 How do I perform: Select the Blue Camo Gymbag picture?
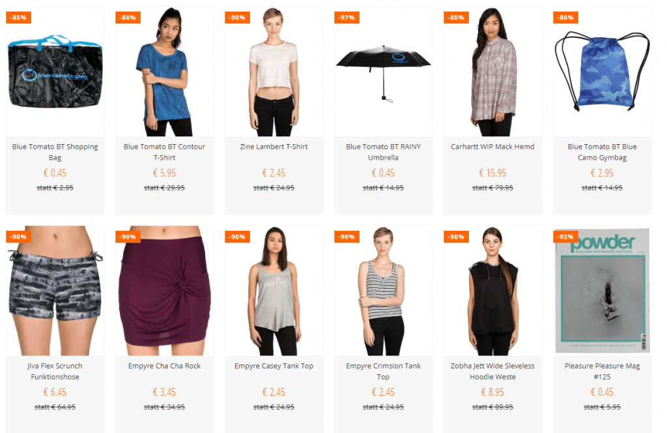tap(602, 71)
